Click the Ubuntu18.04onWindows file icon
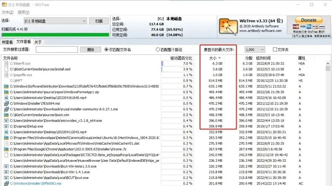 (x=6, y=138)
